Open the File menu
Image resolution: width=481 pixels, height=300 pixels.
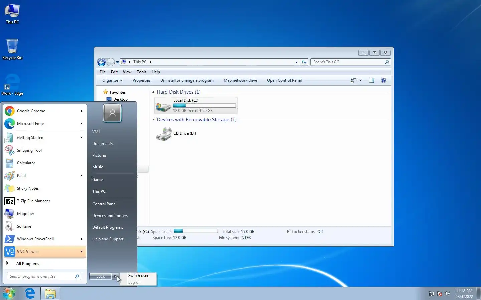point(103,72)
